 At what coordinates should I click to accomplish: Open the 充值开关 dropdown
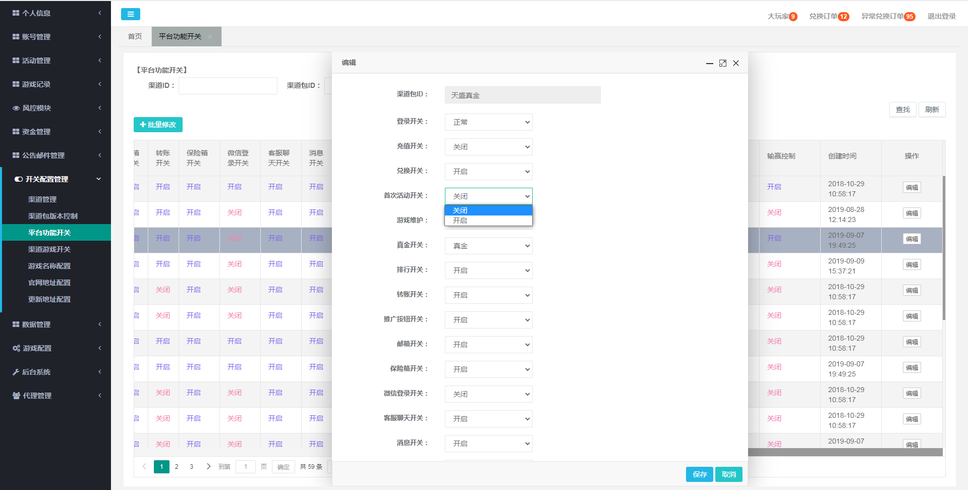[488, 147]
